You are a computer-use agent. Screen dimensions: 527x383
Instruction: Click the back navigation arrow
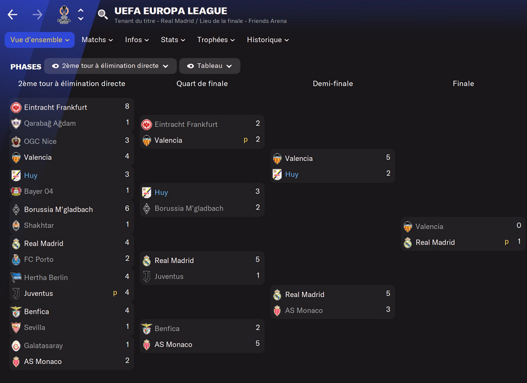tap(12, 15)
